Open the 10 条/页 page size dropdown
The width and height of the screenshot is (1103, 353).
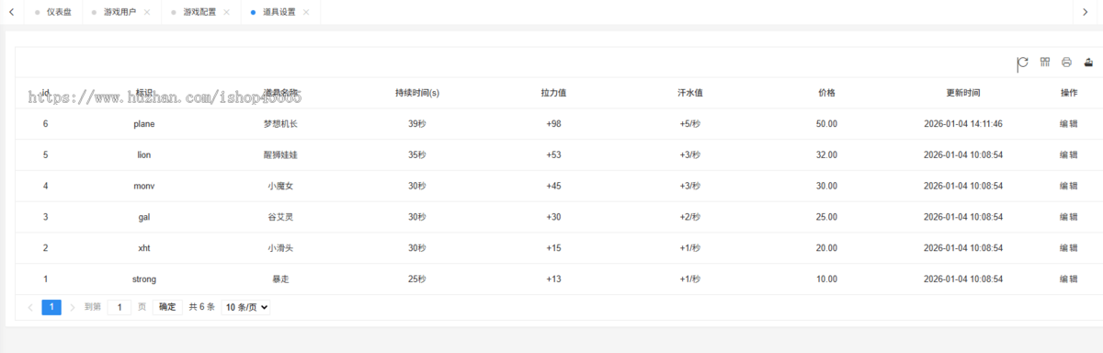246,307
